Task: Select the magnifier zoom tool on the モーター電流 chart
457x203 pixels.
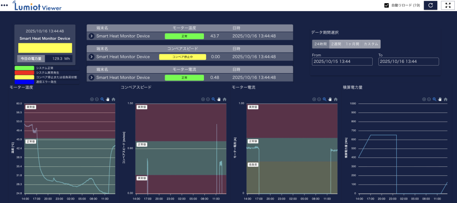Action: (324, 99)
